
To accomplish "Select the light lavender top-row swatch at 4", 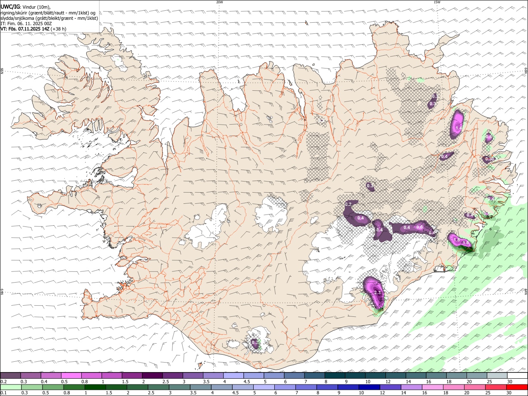I will [233, 375].
